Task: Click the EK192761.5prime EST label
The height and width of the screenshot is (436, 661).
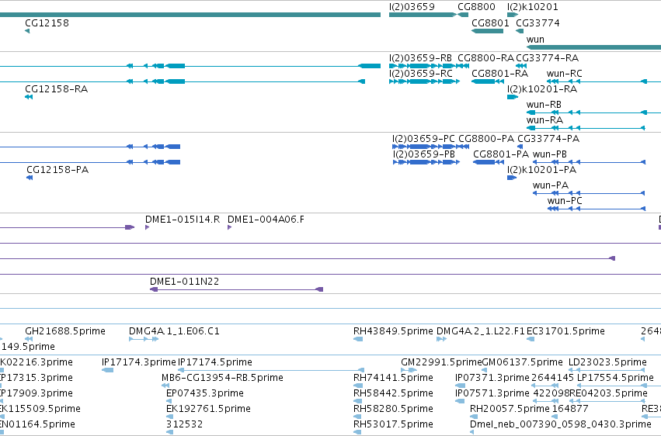Action: pyautogui.click(x=208, y=409)
